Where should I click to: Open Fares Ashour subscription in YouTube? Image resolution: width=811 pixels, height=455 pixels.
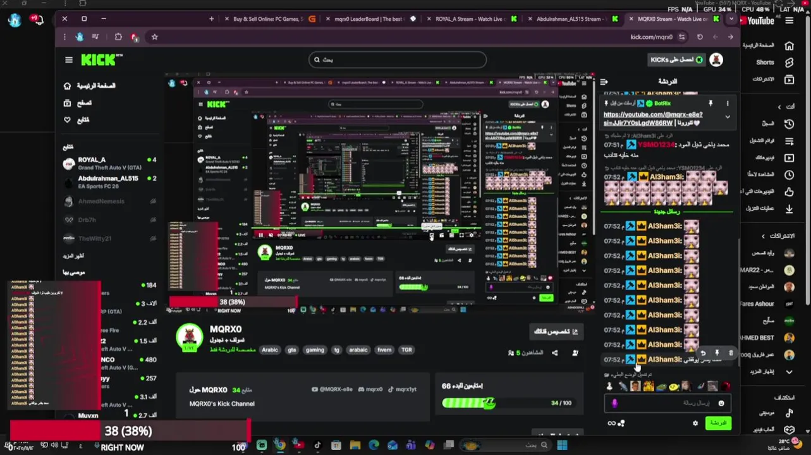pos(766,304)
